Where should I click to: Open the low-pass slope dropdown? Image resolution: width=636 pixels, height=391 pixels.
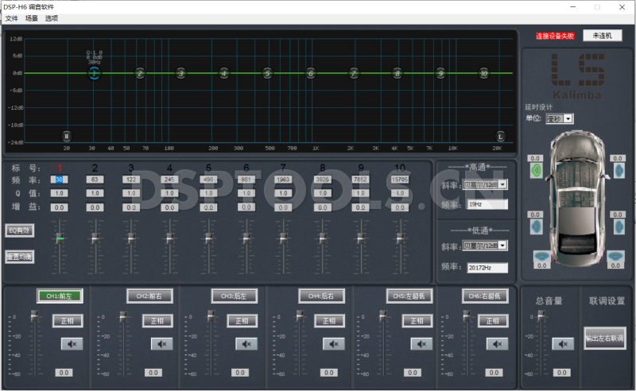click(502, 246)
